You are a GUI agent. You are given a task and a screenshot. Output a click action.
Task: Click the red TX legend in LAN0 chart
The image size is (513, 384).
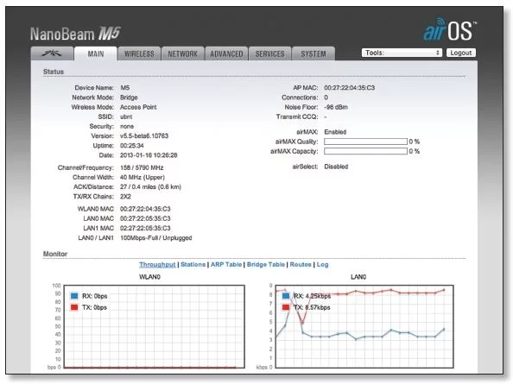(286, 307)
